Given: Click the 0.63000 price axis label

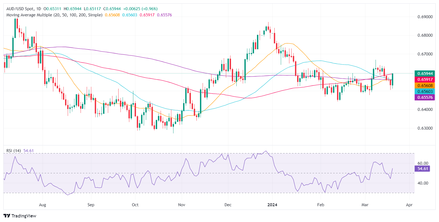Looking at the screenshot, I should pyautogui.click(x=425, y=128).
